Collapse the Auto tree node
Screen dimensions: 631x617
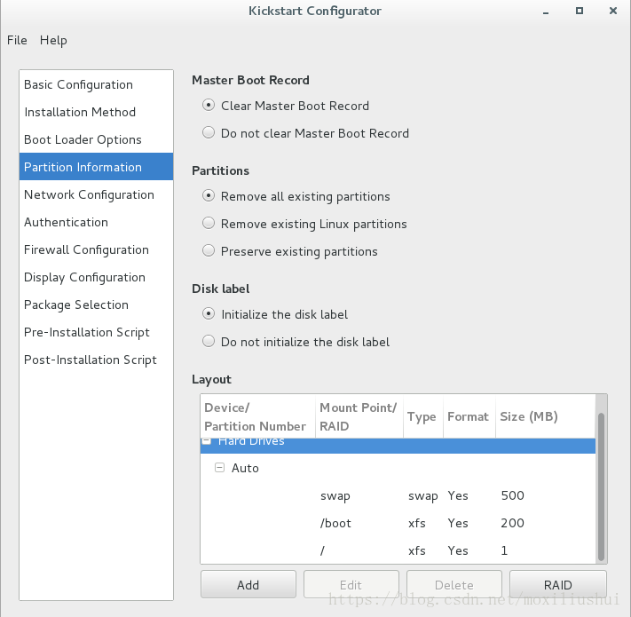pyautogui.click(x=219, y=468)
